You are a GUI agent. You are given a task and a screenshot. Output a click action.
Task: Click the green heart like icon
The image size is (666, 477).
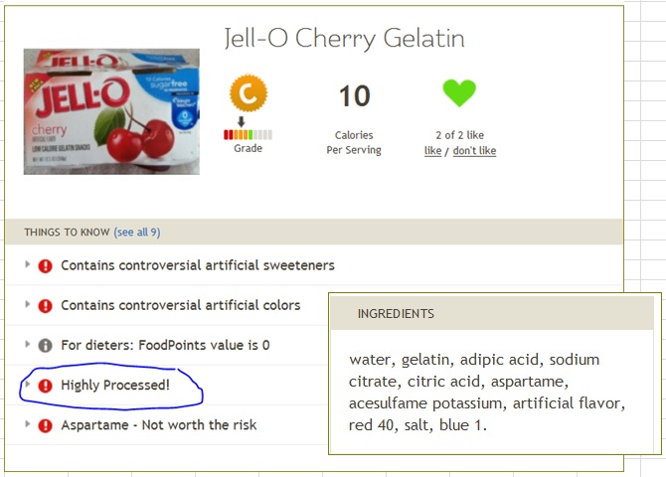459,93
